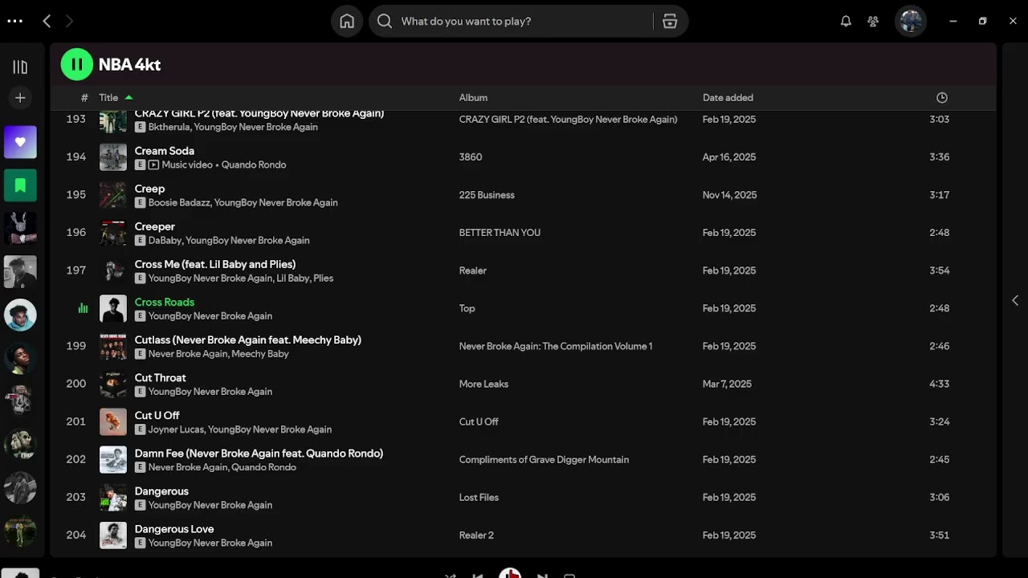Viewport: 1028px width, 578px height.
Task: Click the Dangerous Love album thumbnail
Action: coord(113,535)
